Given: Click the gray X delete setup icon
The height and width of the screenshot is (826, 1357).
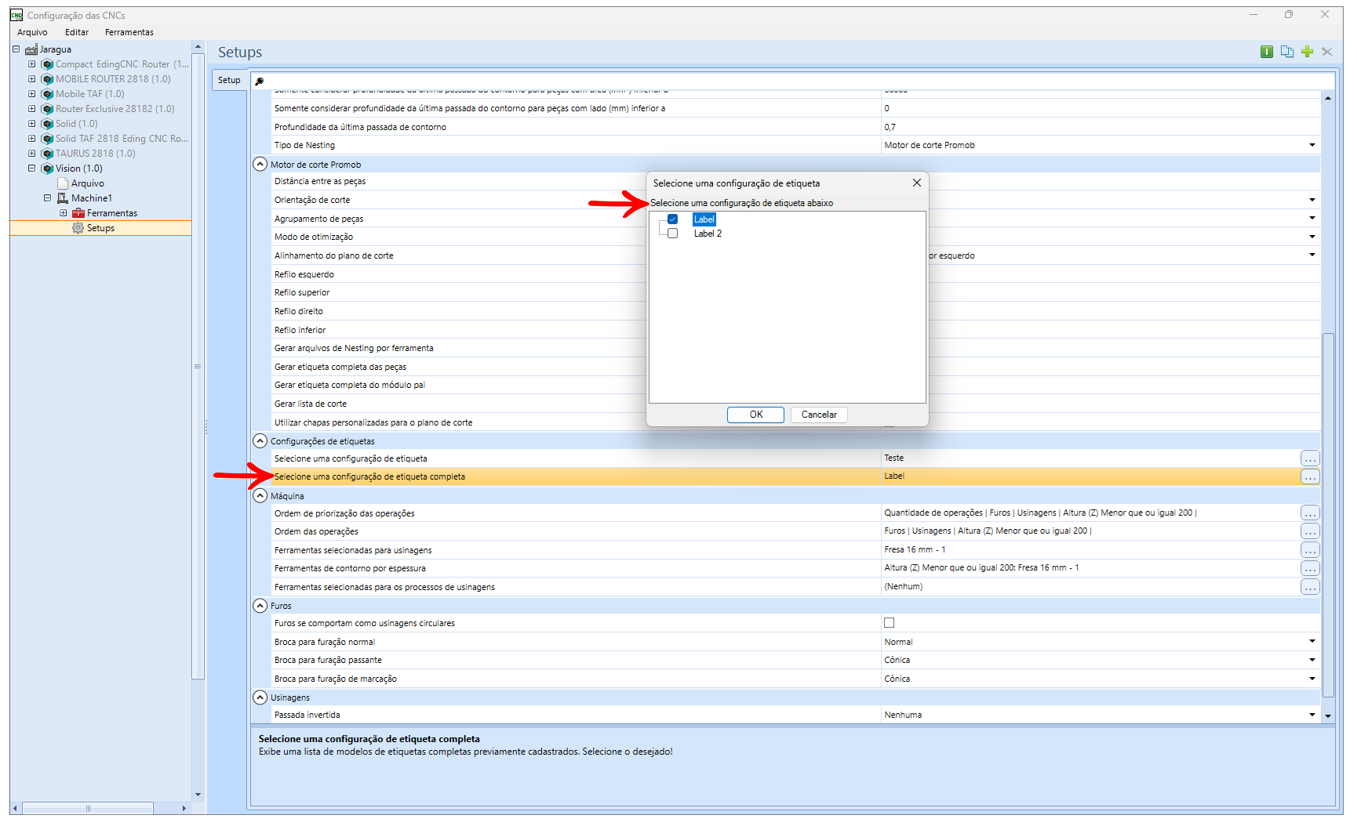Looking at the screenshot, I should click(x=1327, y=52).
